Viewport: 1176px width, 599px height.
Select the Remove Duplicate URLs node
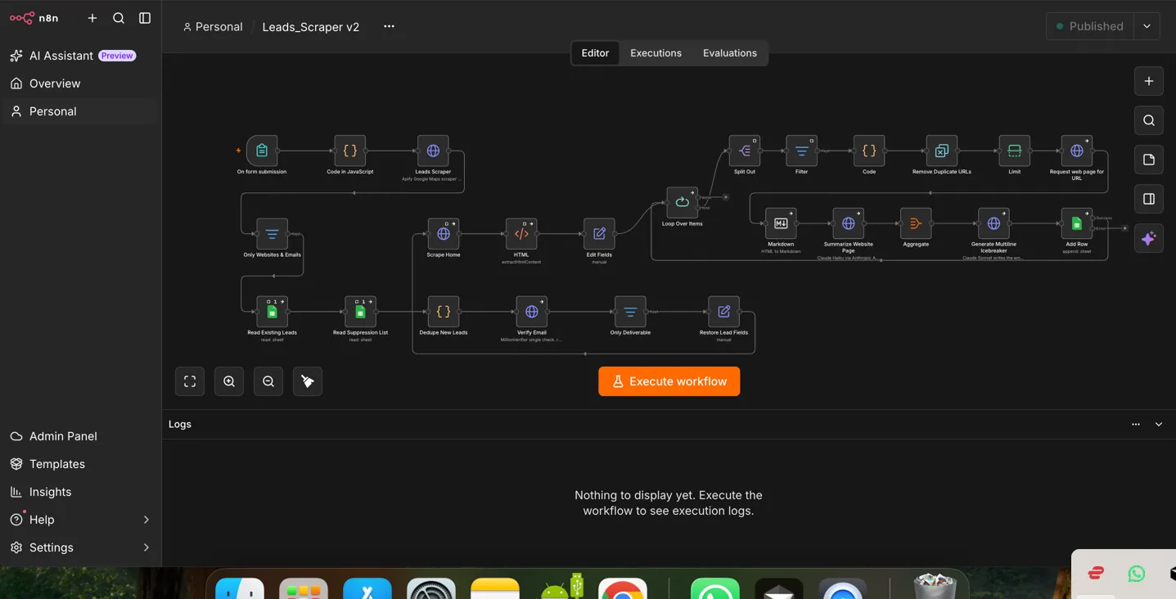pos(942,151)
